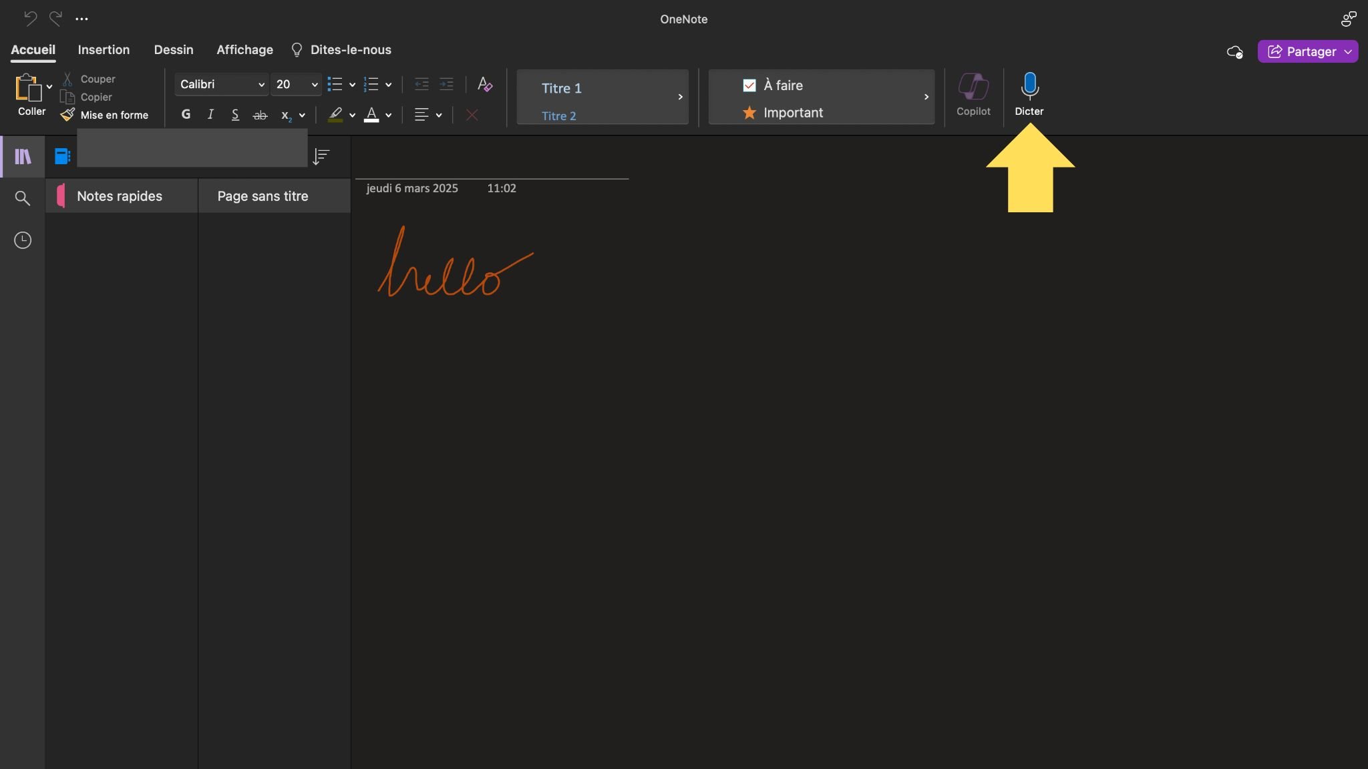Toggle bold formatting with the G button

185,114
